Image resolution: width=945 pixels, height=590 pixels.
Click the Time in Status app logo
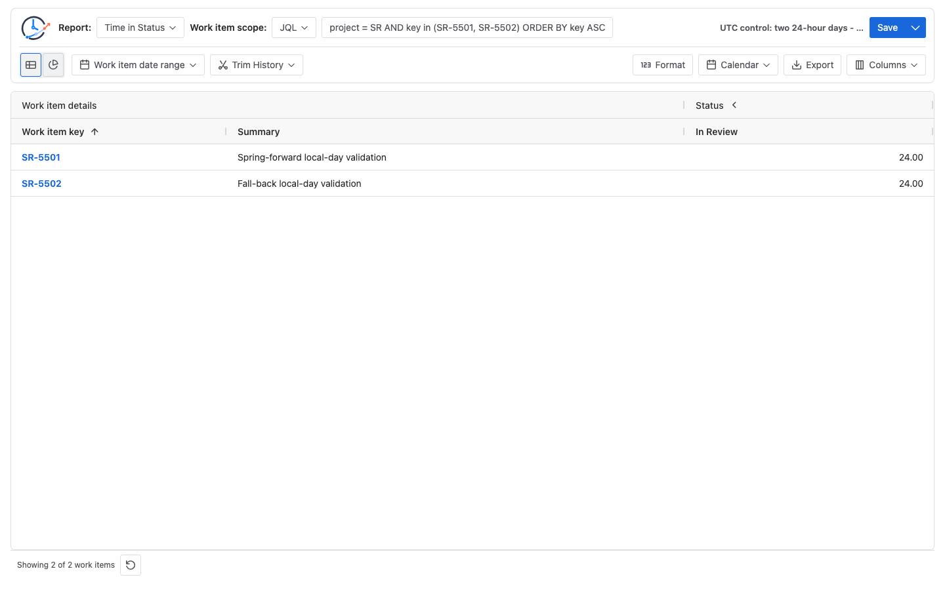click(35, 28)
